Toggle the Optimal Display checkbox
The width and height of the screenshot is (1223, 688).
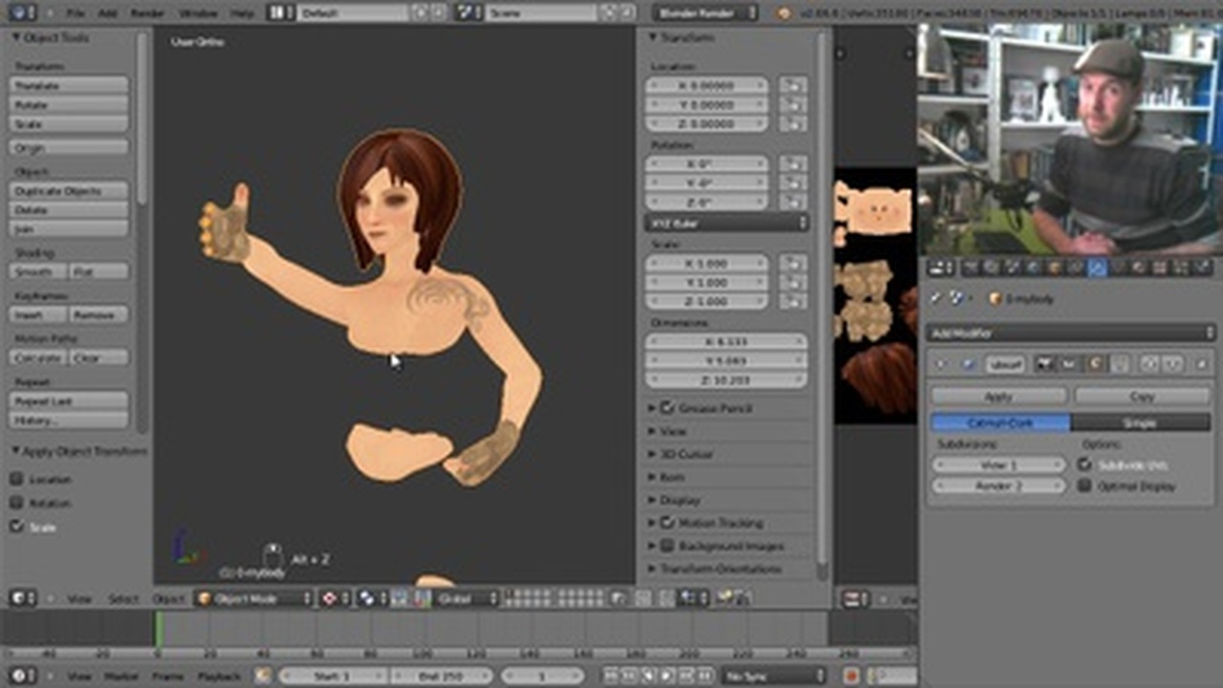coord(1084,486)
